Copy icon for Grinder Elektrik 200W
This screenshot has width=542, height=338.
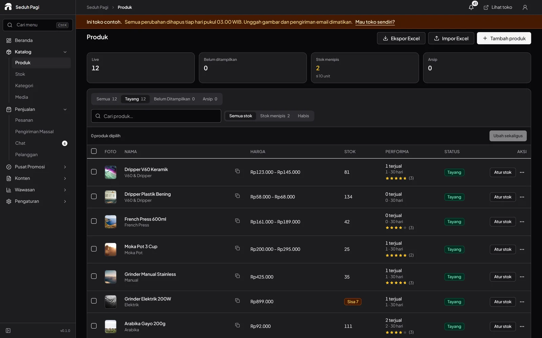click(237, 300)
